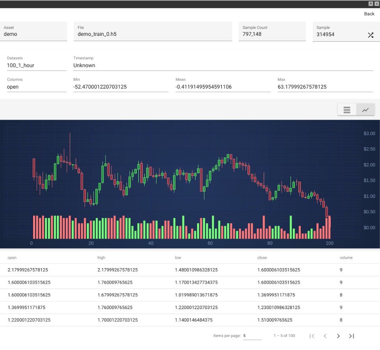Viewport: 380px width, 350px height.
Task: Open the Columns dropdown showing open
Action: coord(36,87)
